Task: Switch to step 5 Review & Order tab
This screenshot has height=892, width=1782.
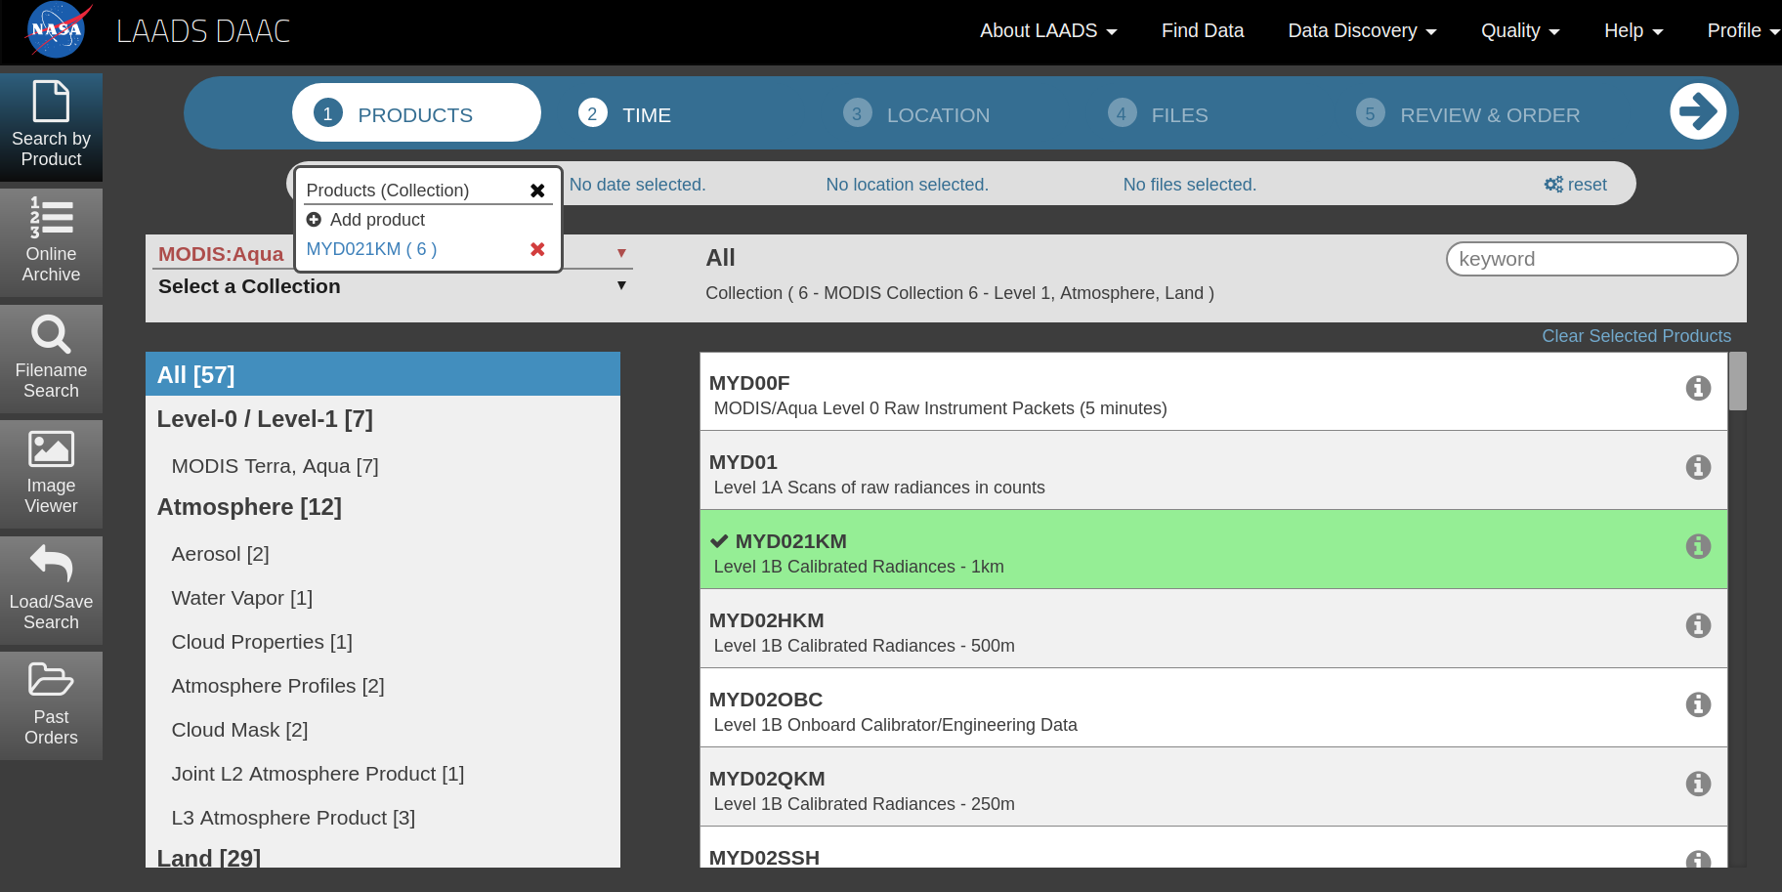Action: click(1468, 114)
